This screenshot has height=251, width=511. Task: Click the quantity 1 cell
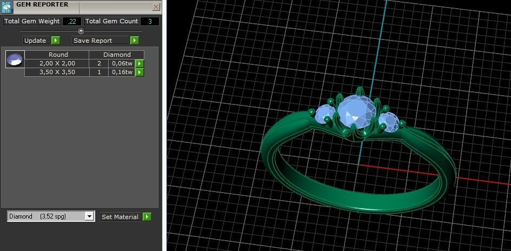coord(99,72)
